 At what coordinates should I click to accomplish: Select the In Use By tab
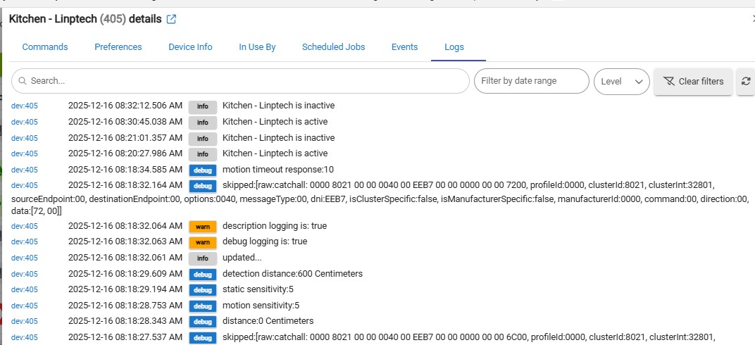(257, 47)
